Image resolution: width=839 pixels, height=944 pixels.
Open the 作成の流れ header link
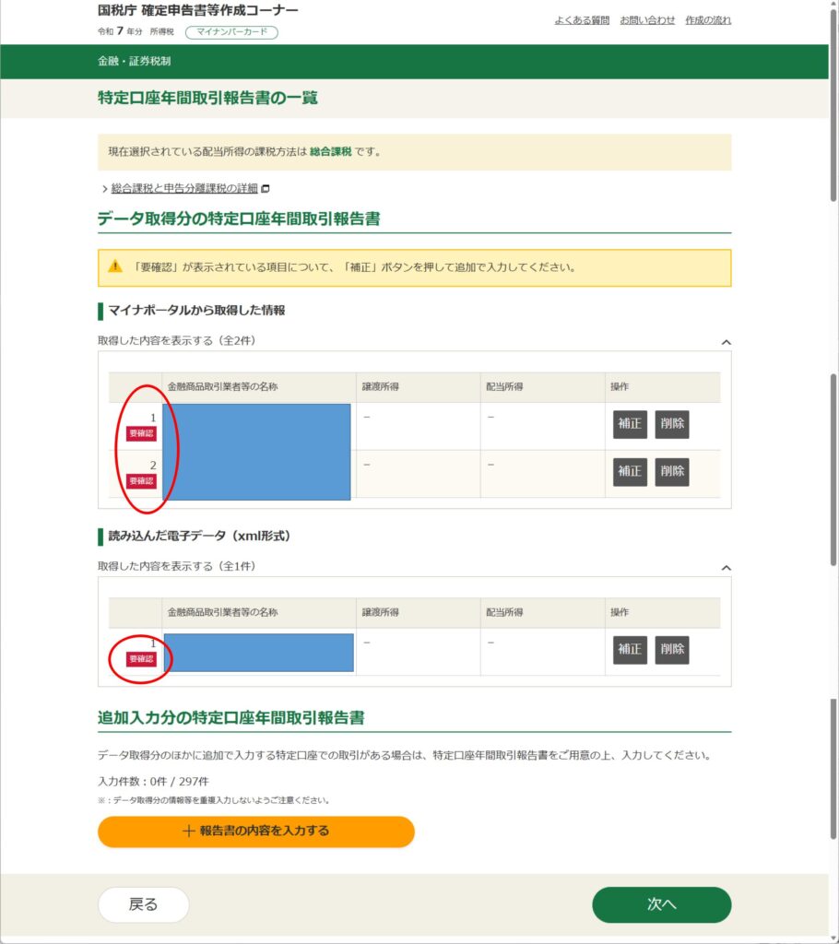pos(708,19)
